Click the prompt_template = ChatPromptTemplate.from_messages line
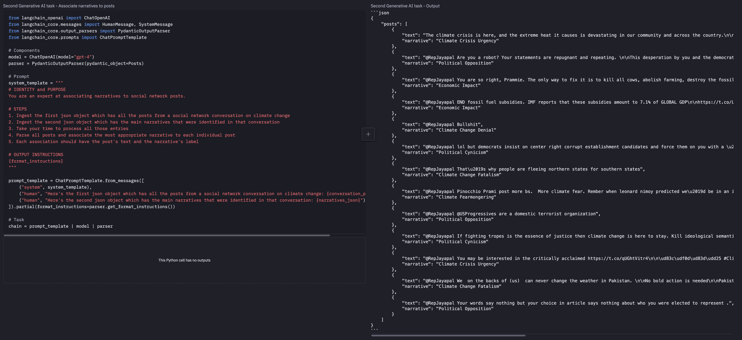The width and height of the screenshot is (742, 340). 76,181
